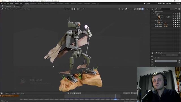Disable rendering for Control collection camera icon
The height and width of the screenshot is (102, 181).
(179, 26)
